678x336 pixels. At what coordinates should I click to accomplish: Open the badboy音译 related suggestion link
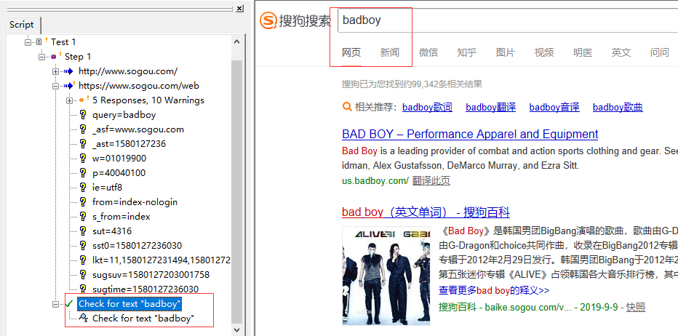click(x=554, y=107)
